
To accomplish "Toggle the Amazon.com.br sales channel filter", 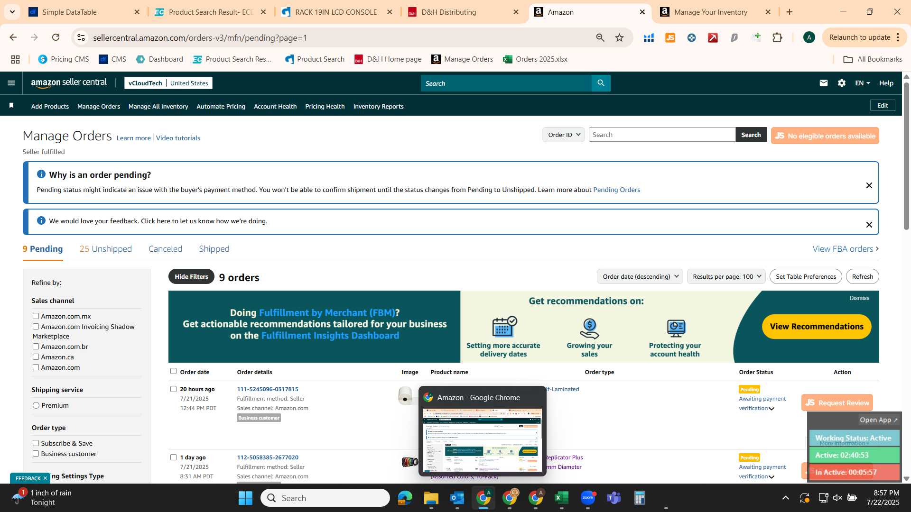I will [x=36, y=346].
